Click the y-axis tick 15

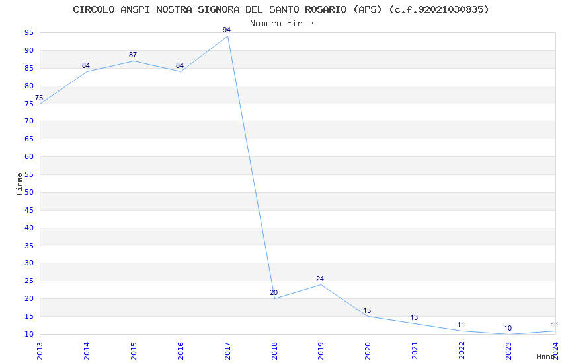29,317
